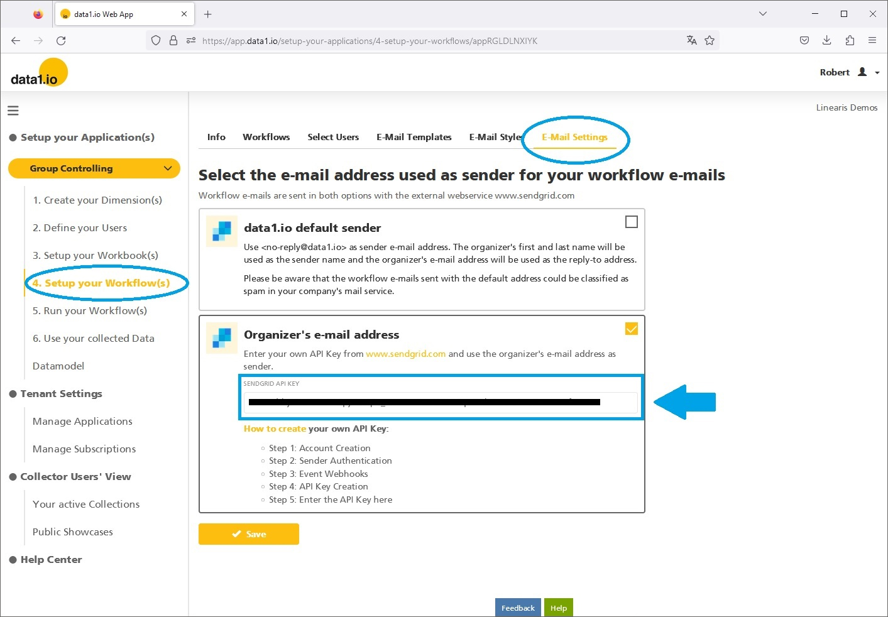The image size is (888, 617).
Task: Uncheck the Organizer's e-mail address checkbox
Action: pyautogui.click(x=632, y=329)
